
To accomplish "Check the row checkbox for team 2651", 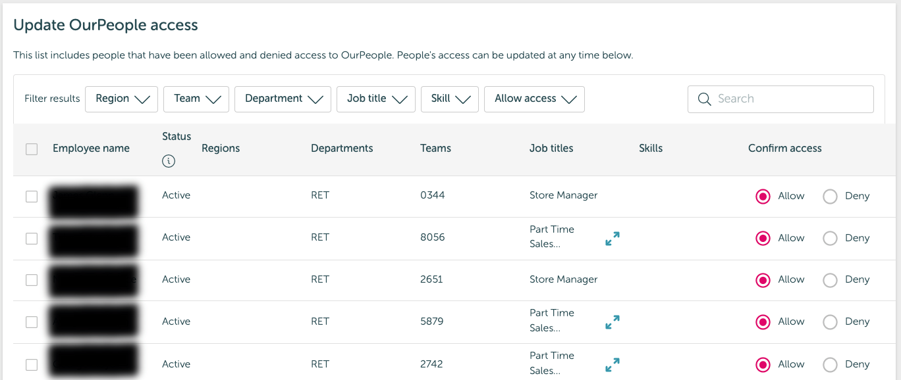I will (x=32, y=280).
